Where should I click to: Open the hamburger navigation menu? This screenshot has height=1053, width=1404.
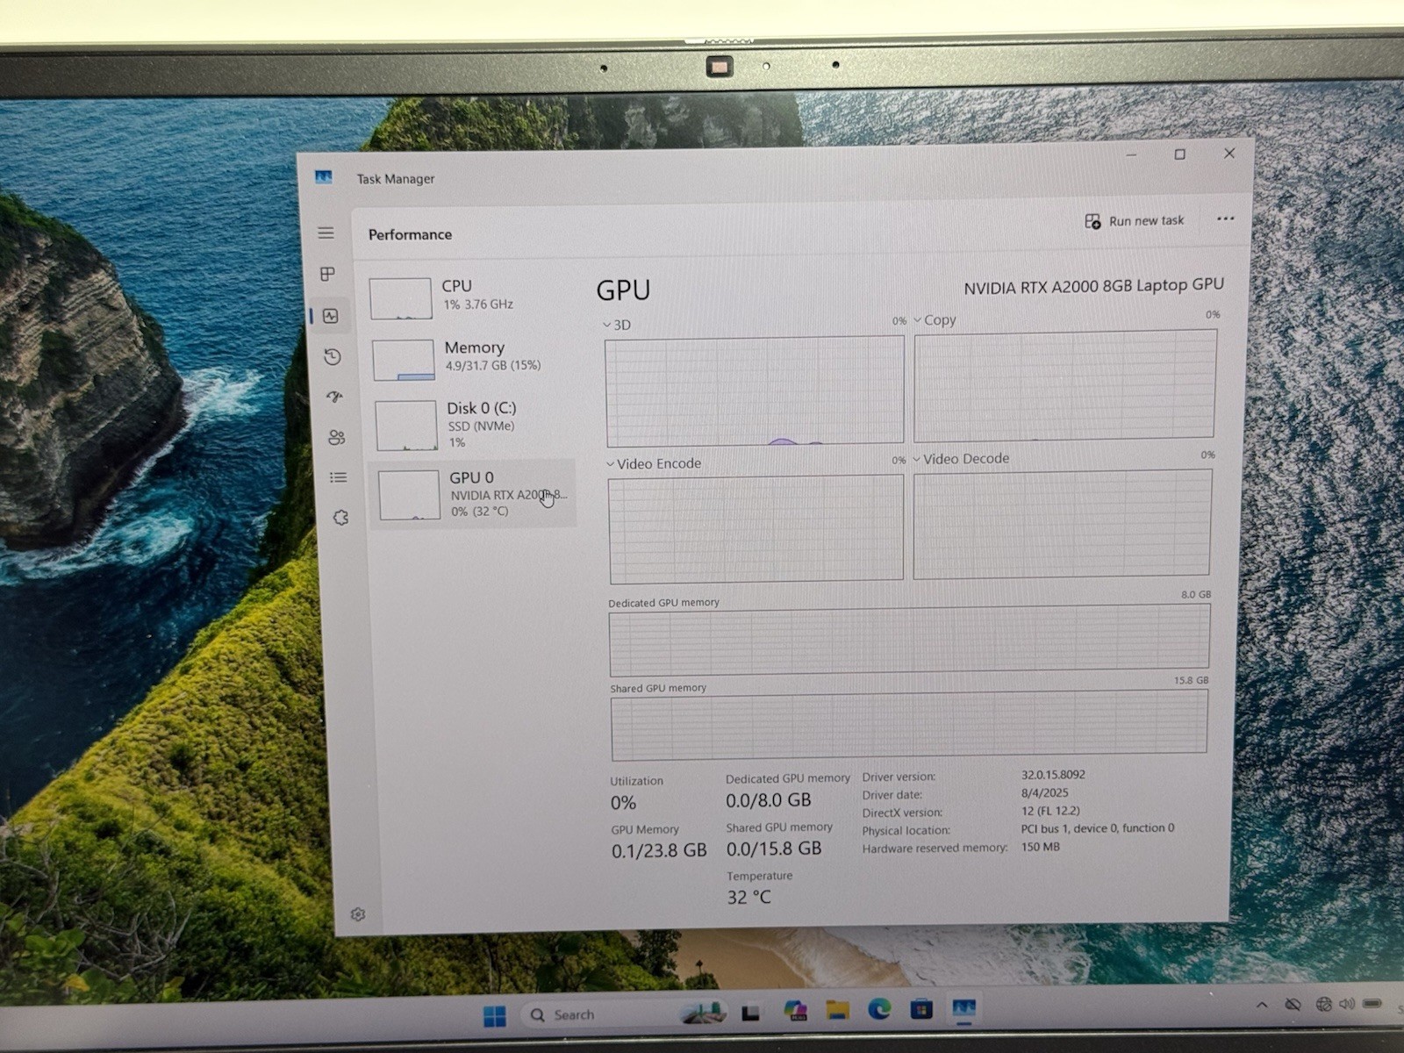[x=326, y=233]
